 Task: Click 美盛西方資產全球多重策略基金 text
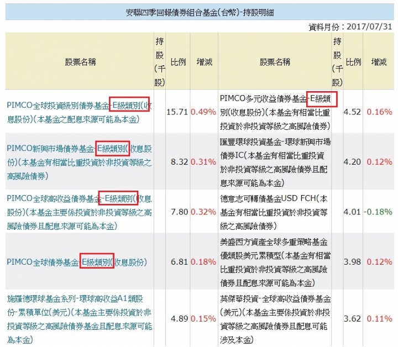[x=275, y=262]
